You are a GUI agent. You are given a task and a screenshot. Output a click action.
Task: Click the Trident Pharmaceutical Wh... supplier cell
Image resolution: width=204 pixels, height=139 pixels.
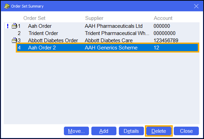point(117,33)
